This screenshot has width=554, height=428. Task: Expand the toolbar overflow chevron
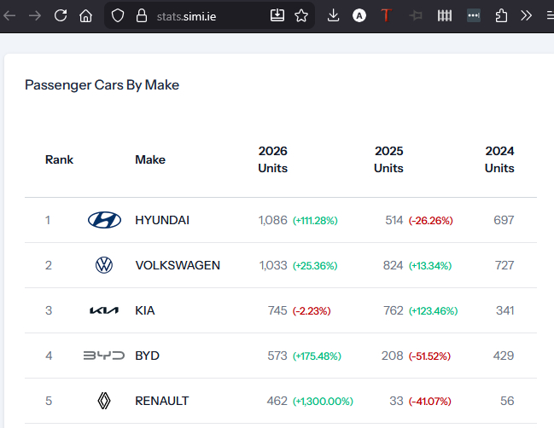click(x=527, y=15)
